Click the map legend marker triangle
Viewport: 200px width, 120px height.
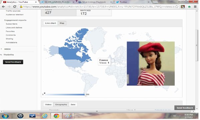click(45, 93)
